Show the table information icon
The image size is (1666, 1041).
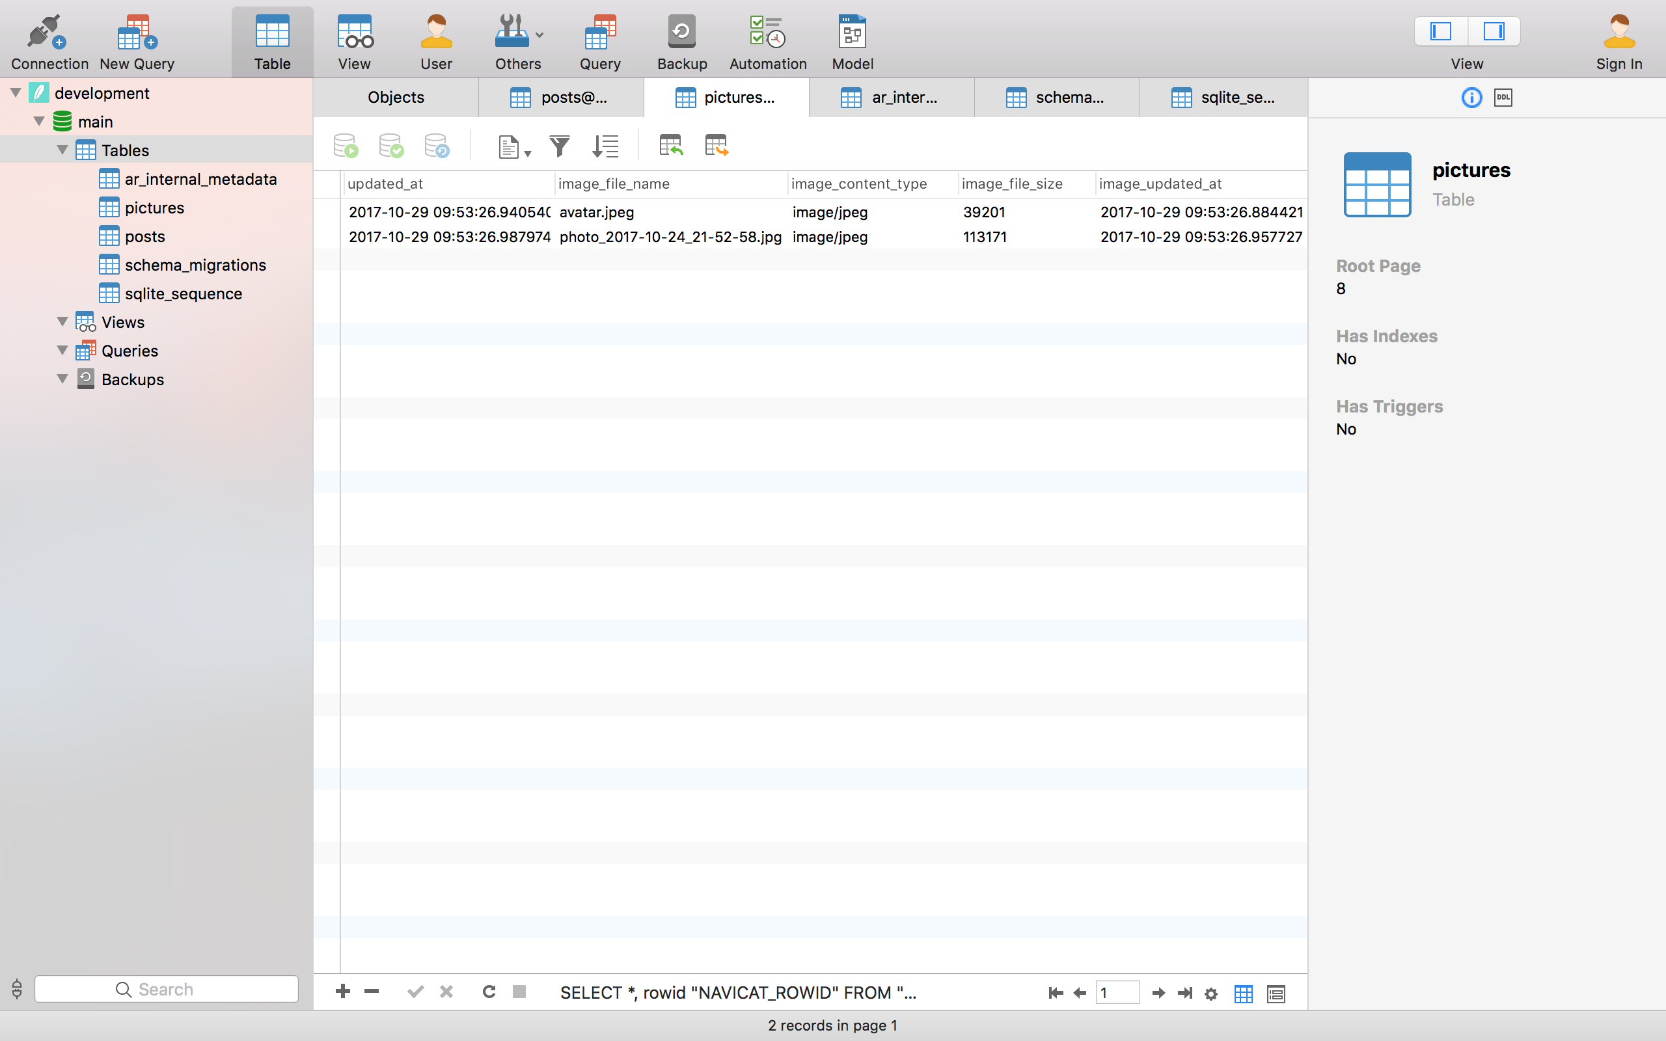[1471, 97]
